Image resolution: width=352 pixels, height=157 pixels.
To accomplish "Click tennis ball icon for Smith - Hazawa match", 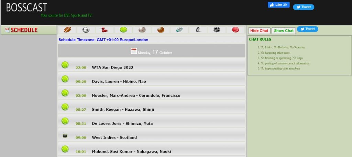I will coord(65,107).
